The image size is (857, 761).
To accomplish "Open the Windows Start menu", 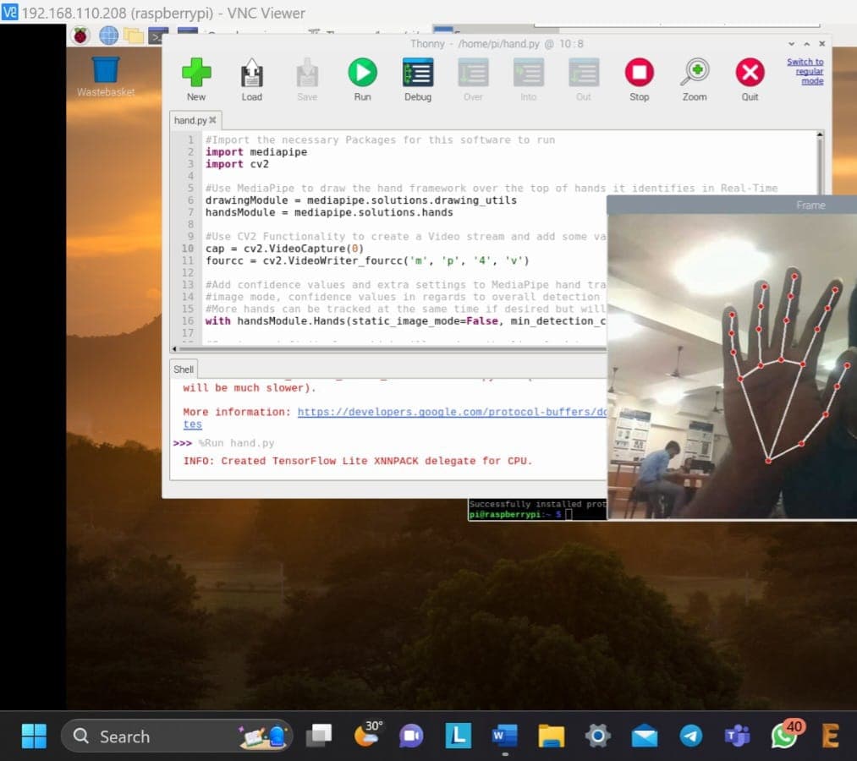I will point(34,736).
